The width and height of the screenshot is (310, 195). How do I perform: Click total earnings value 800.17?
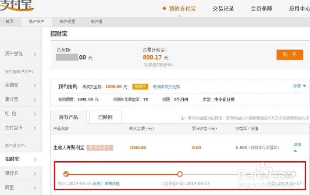152,58
